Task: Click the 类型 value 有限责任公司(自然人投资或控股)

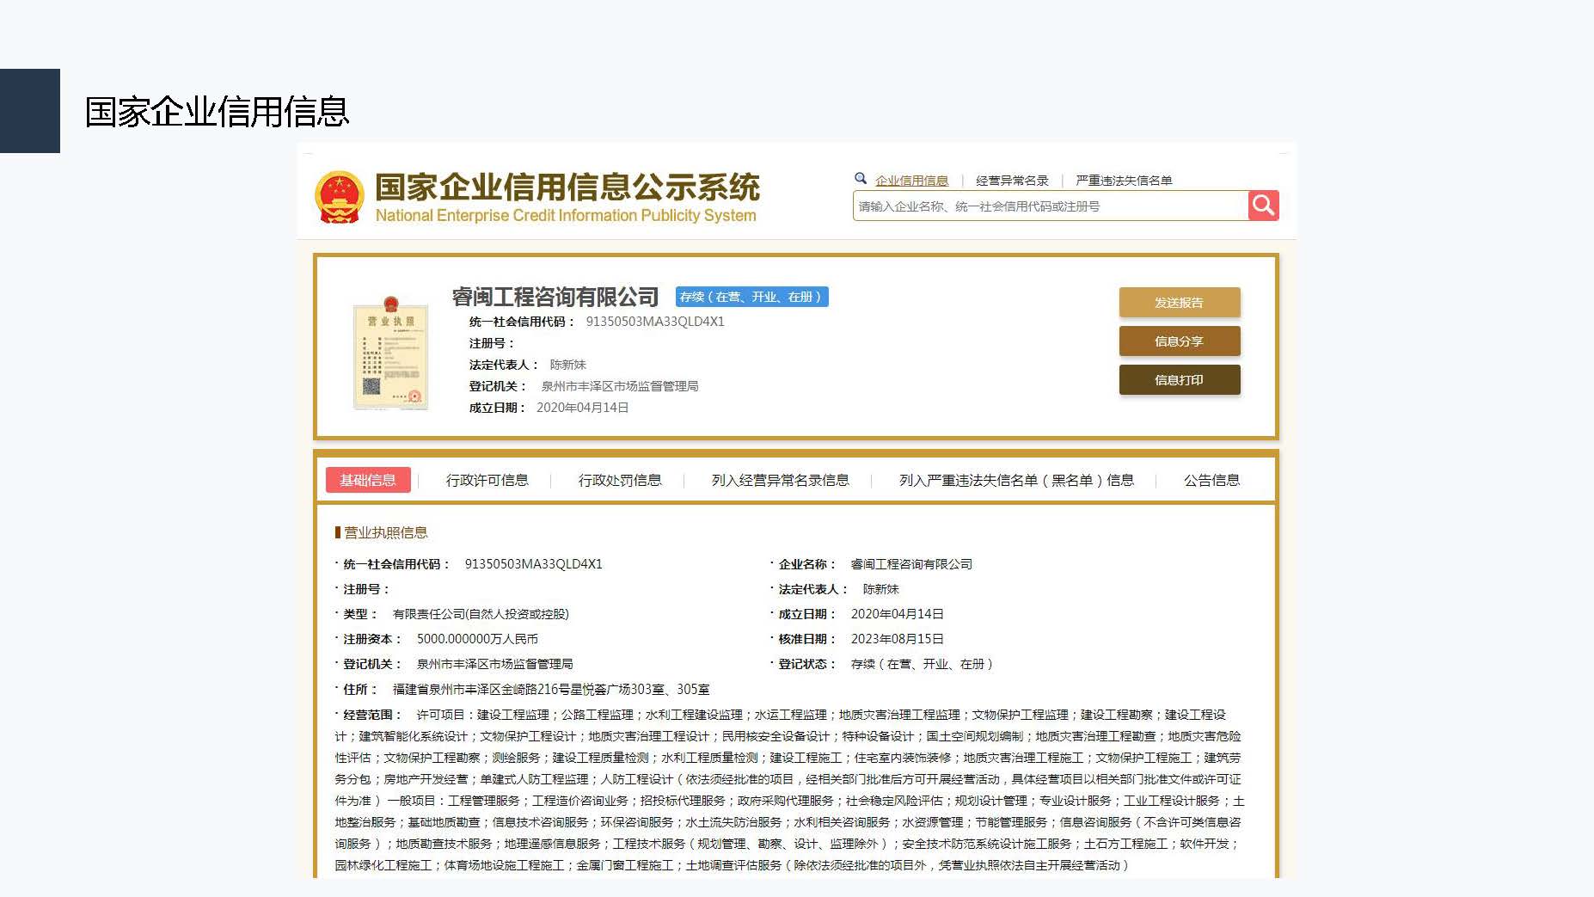Action: click(481, 614)
